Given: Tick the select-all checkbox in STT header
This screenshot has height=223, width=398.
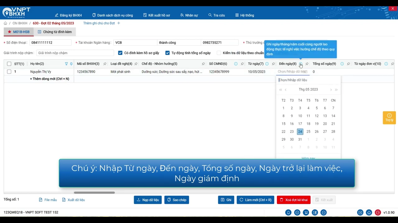Looking at the screenshot, I should pyautogui.click(x=9, y=64).
